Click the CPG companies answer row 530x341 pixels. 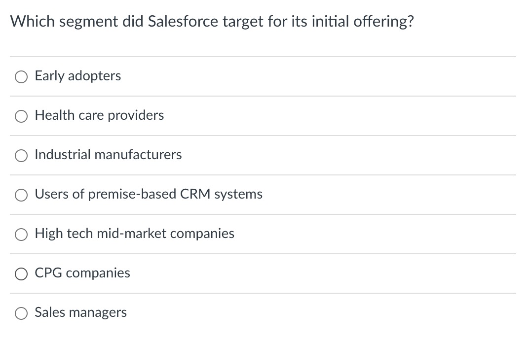tap(82, 273)
